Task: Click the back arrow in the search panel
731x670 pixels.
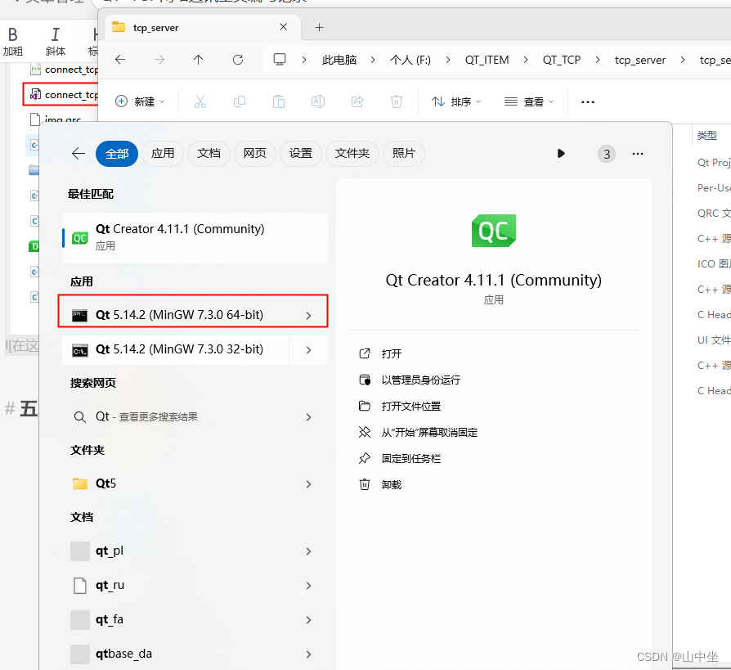Action: click(78, 153)
